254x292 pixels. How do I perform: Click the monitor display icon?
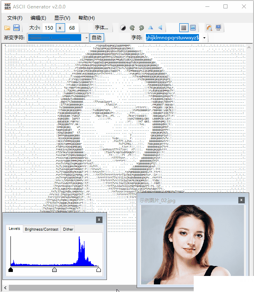point(218,28)
